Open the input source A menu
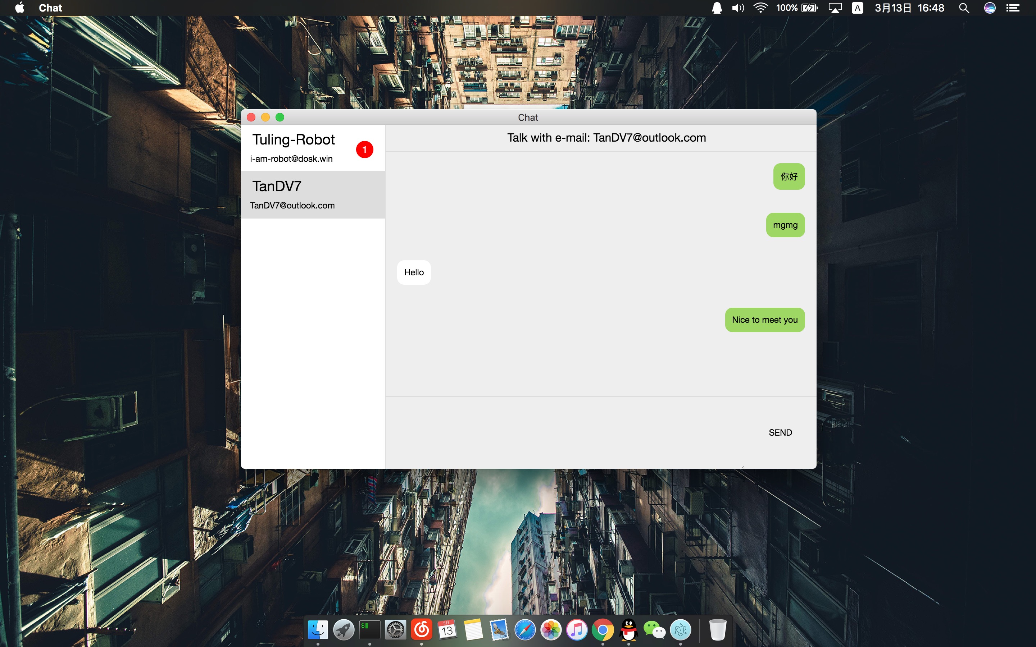1036x647 pixels. 857,8
